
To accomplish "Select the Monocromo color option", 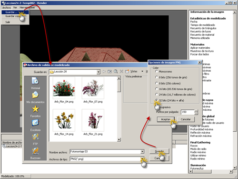I will 157,72.
